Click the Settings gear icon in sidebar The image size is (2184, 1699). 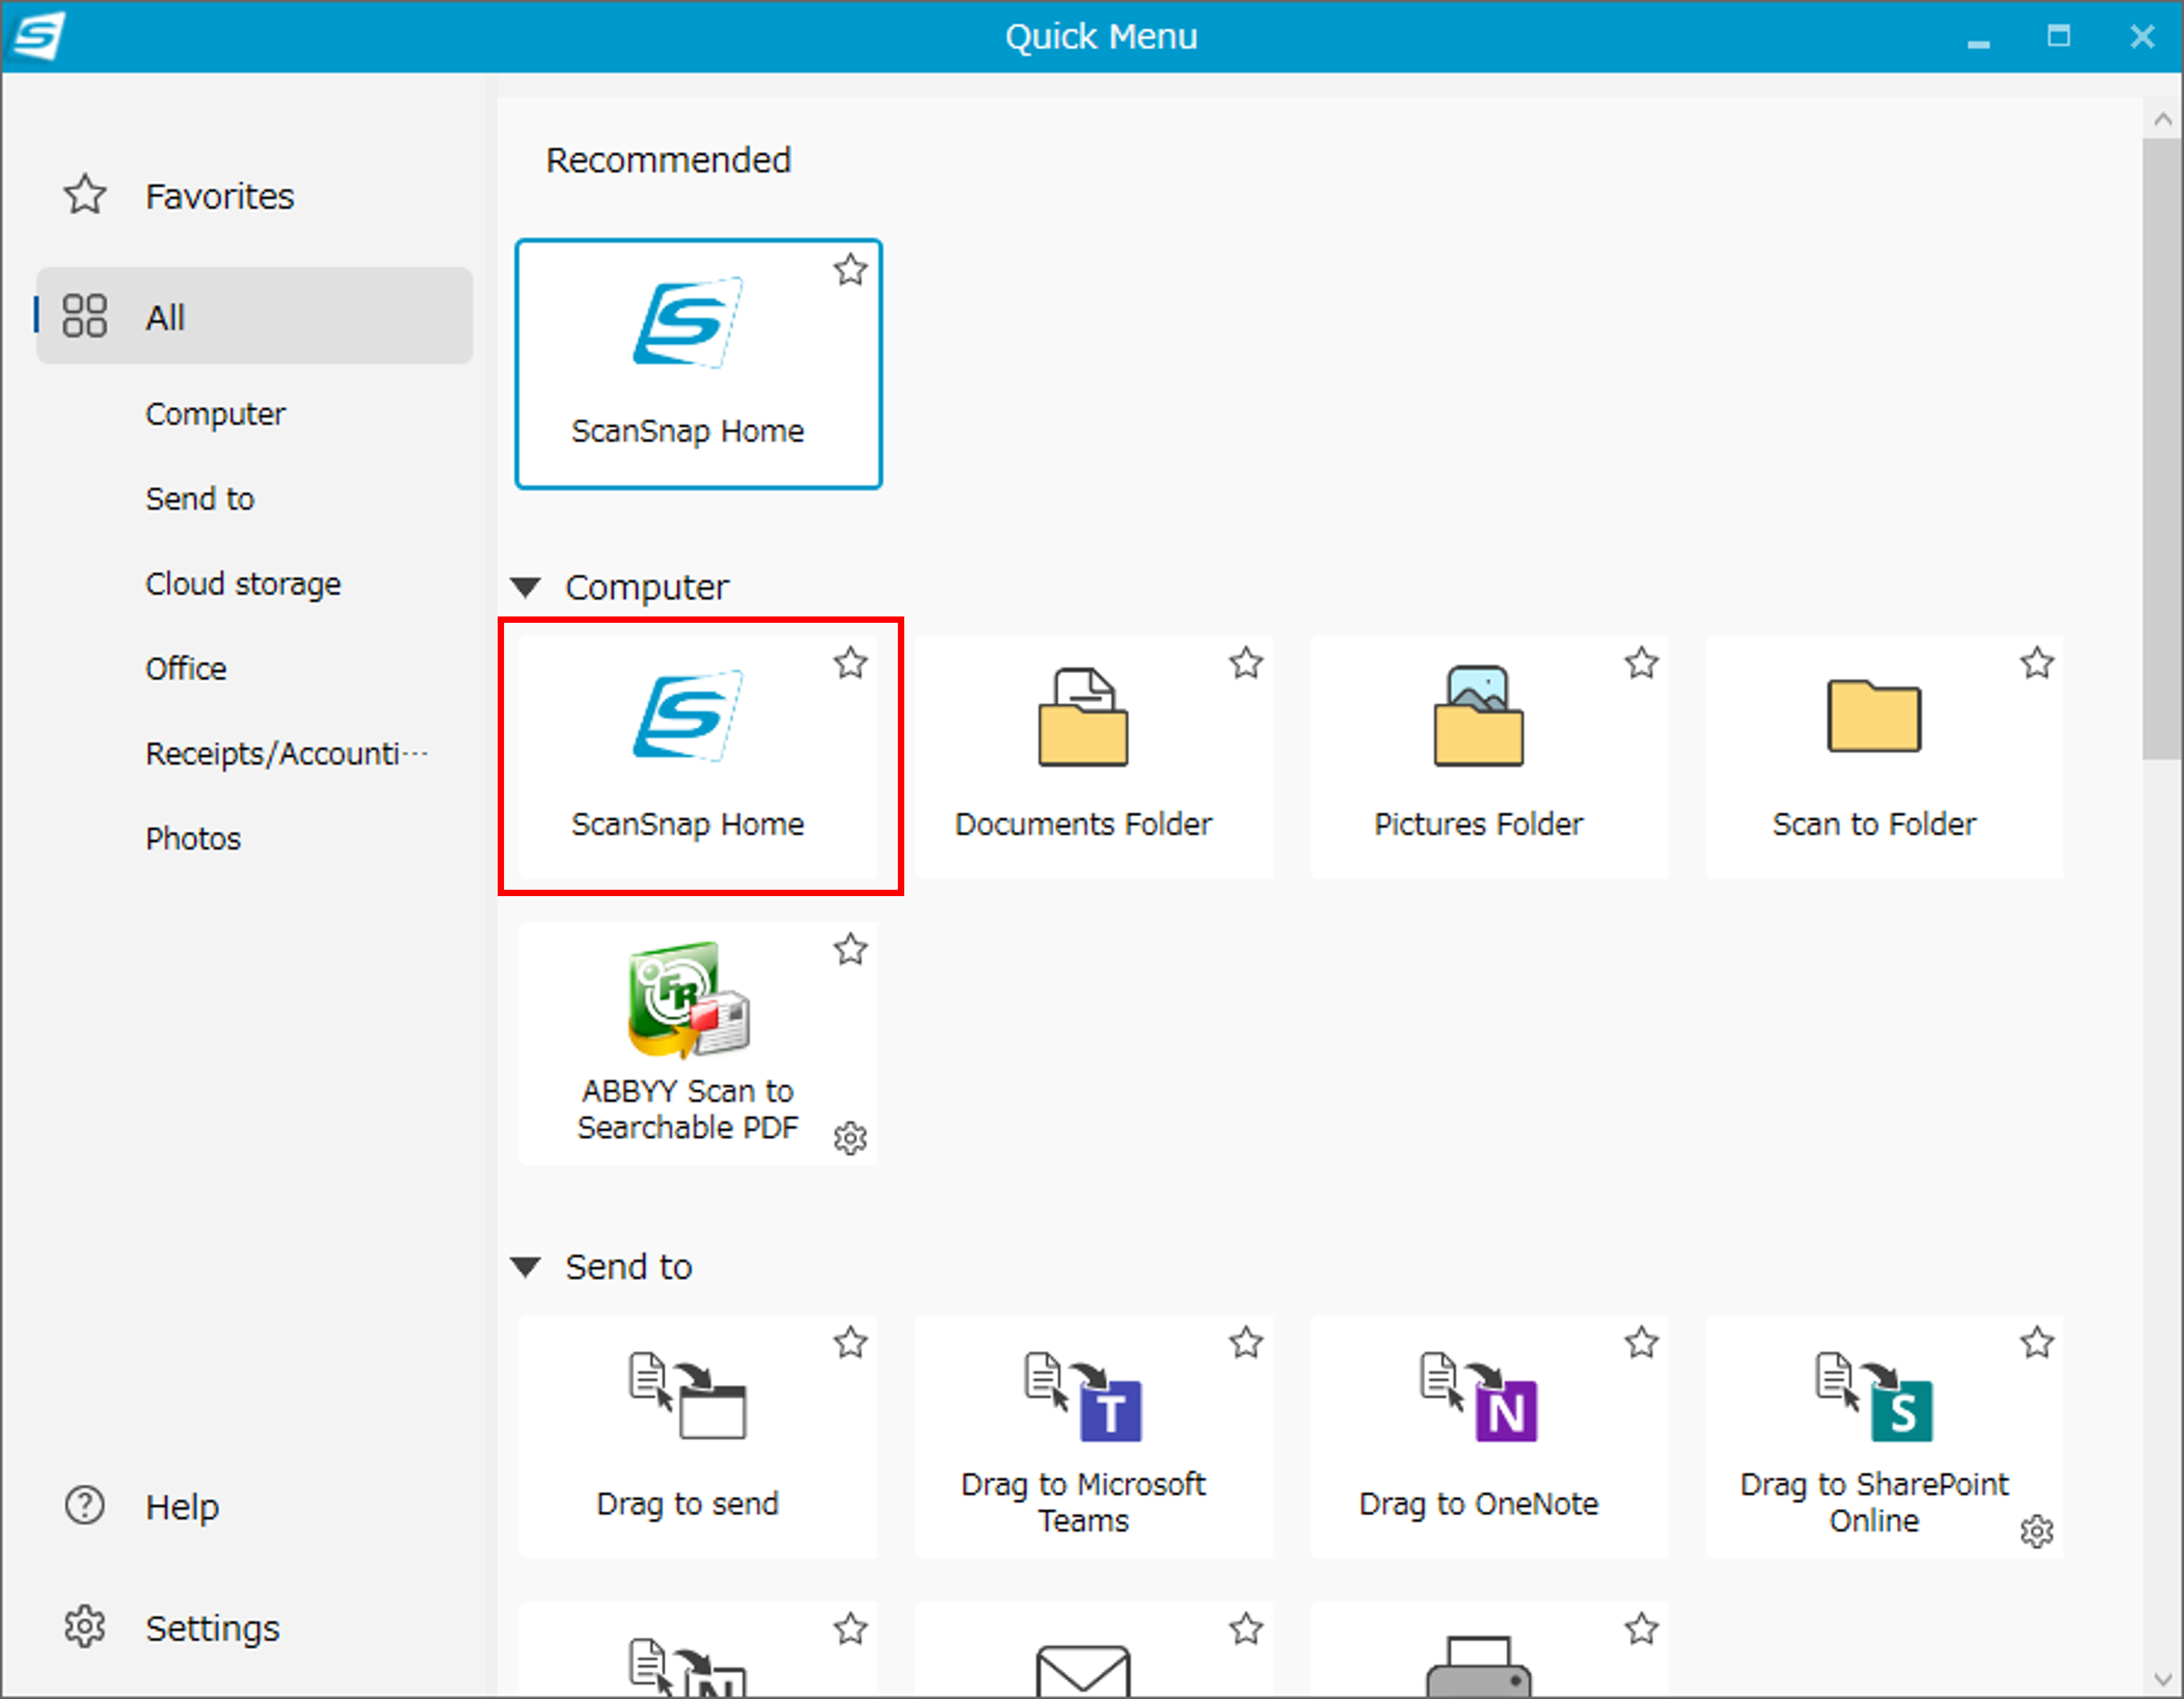[x=84, y=1627]
